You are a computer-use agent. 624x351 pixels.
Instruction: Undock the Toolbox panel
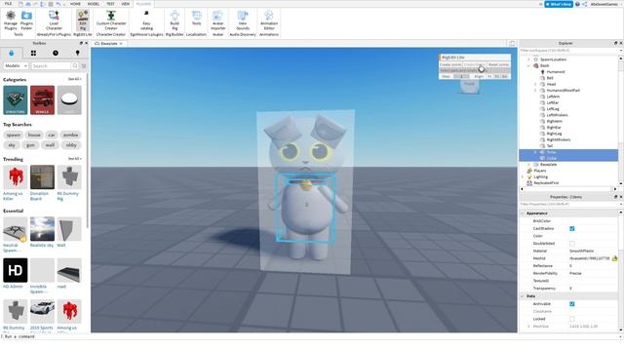[81, 43]
